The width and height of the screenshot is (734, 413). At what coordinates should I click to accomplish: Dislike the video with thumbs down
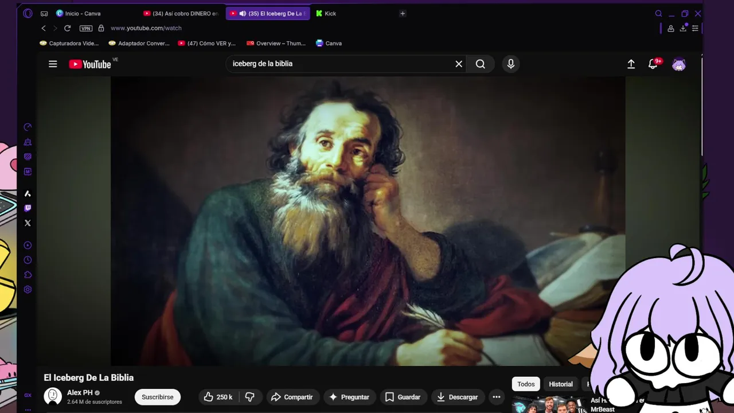point(250,397)
